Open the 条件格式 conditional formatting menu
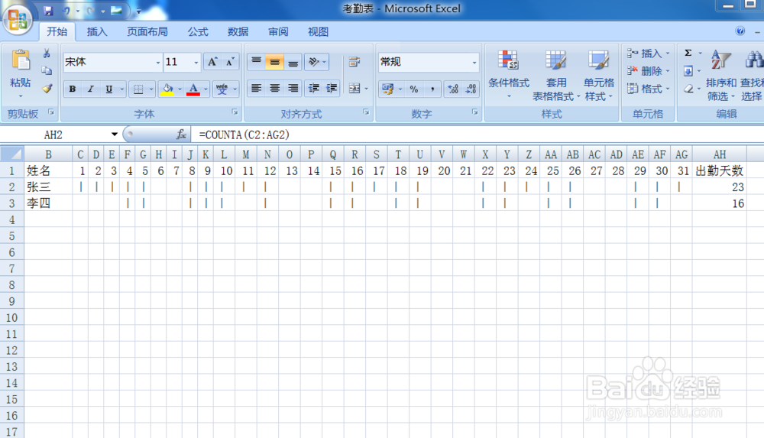 509,73
